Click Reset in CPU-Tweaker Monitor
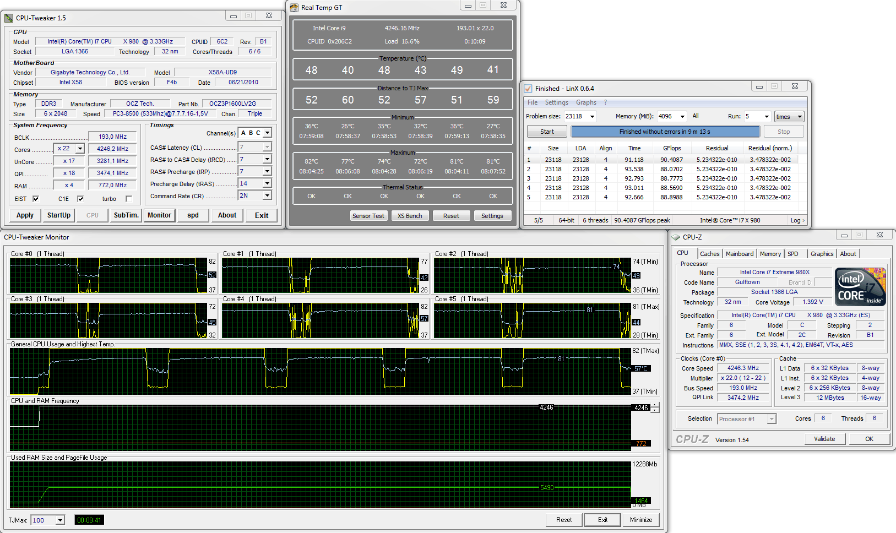The height and width of the screenshot is (533, 896). [x=564, y=520]
